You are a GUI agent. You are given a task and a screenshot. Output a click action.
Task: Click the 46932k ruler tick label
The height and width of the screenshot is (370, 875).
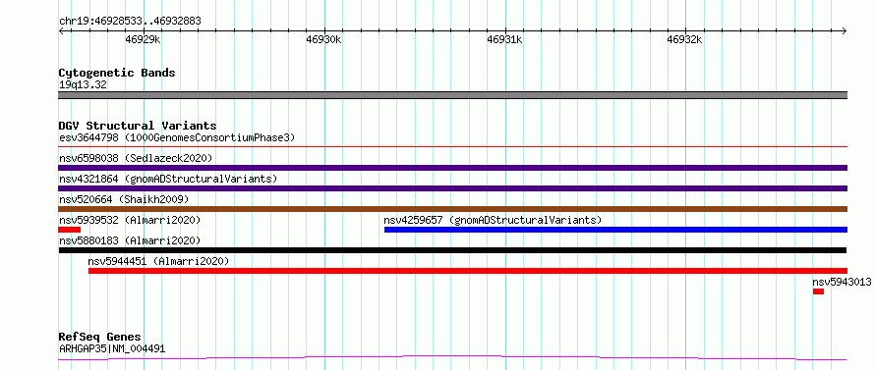pyautogui.click(x=684, y=39)
